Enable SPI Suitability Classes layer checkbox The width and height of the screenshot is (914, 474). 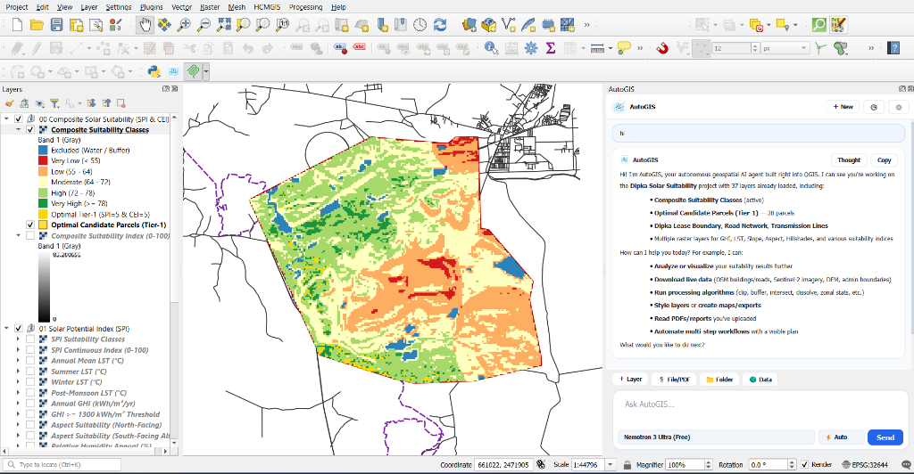pyautogui.click(x=30, y=339)
